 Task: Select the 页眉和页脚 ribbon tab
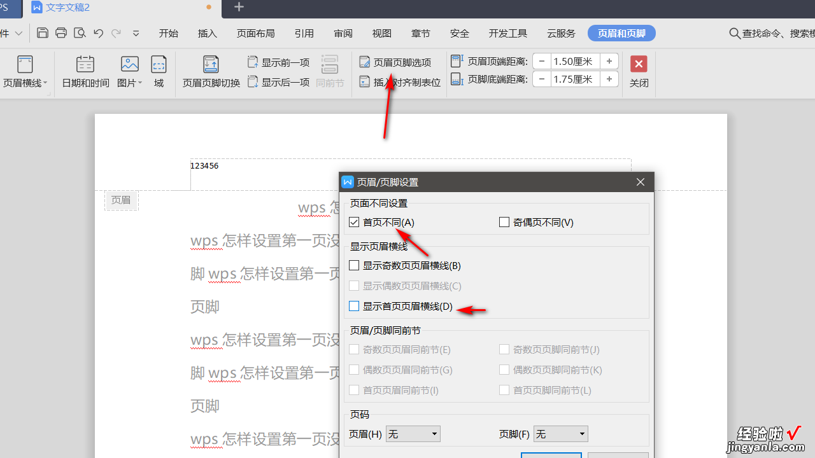click(x=621, y=33)
